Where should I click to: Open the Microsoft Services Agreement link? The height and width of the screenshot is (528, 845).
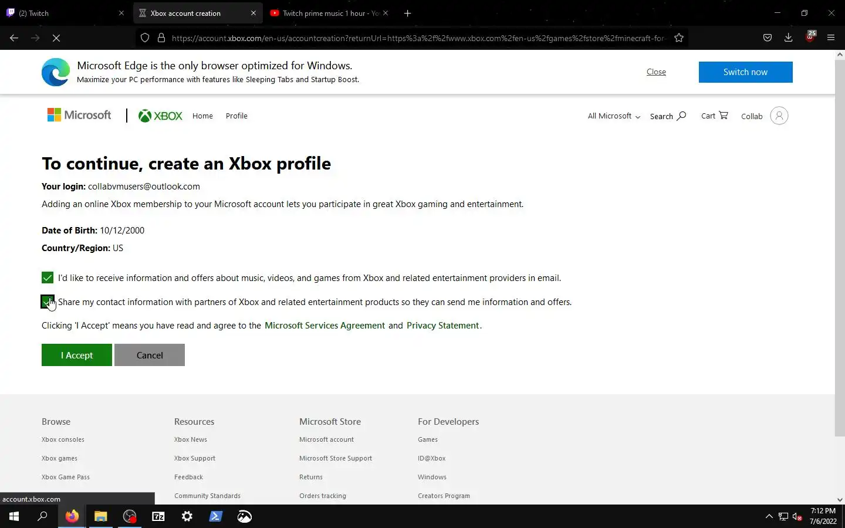pos(325,326)
